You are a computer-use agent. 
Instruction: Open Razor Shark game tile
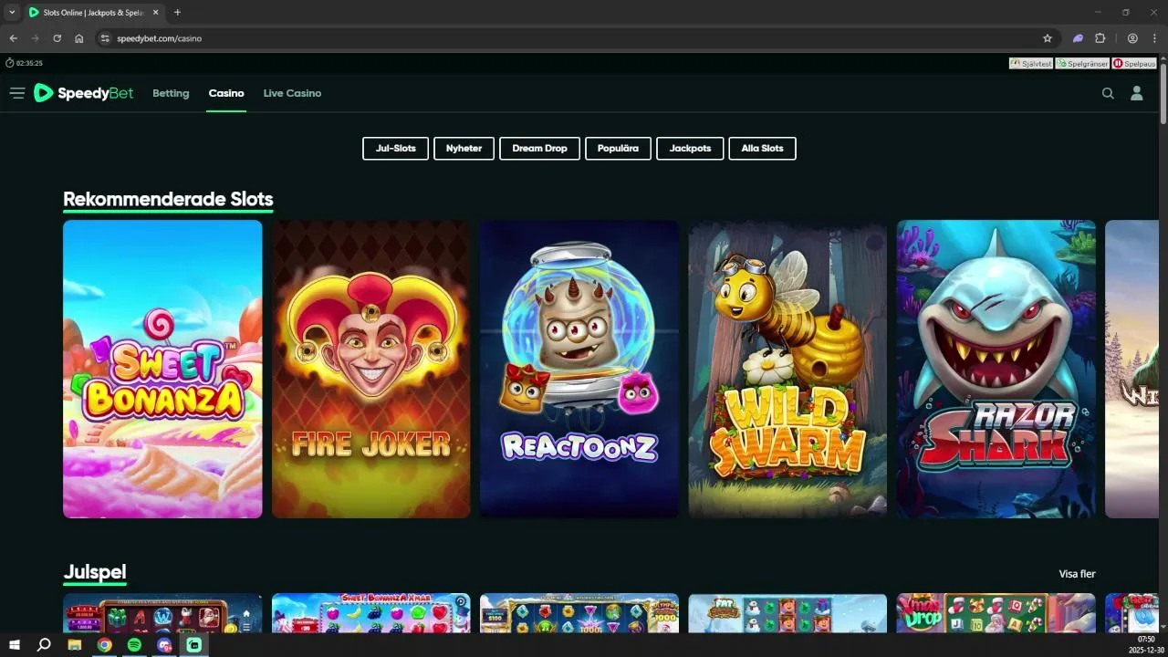996,369
